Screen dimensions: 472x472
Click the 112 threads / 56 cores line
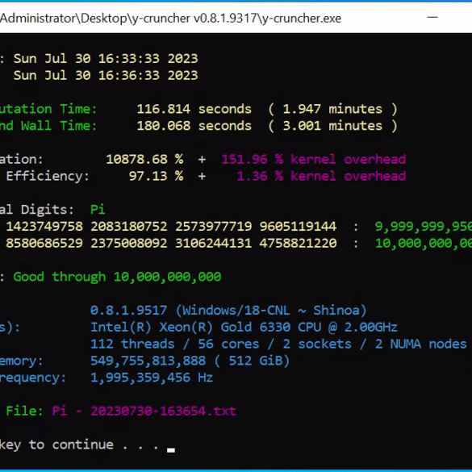pyautogui.click(x=278, y=344)
